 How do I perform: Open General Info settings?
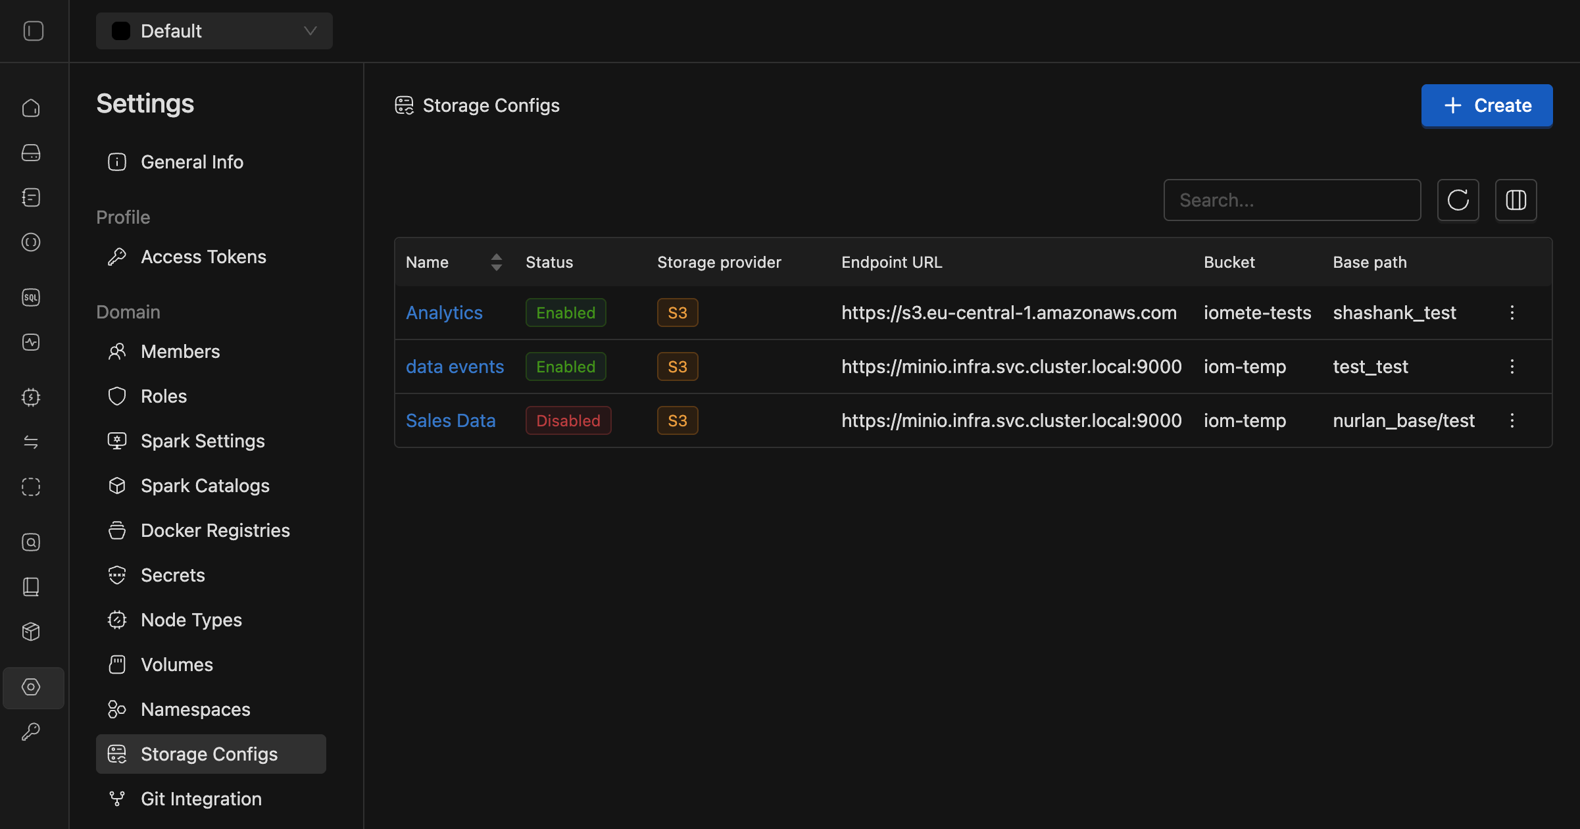point(210,162)
